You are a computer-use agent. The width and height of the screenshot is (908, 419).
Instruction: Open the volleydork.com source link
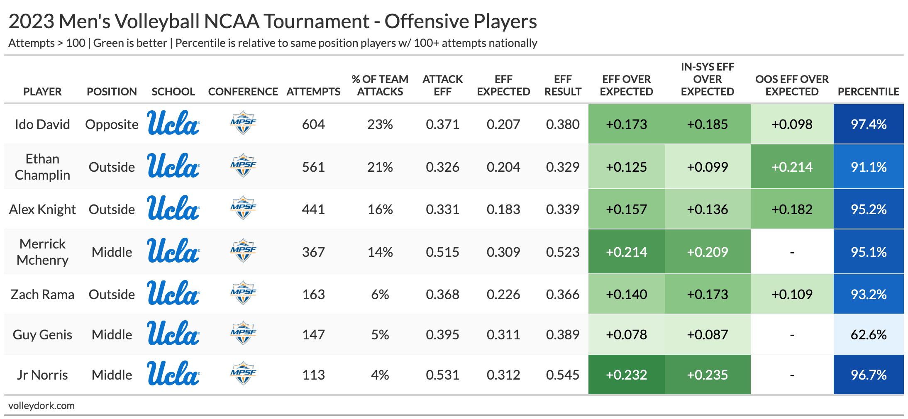pyautogui.click(x=41, y=406)
